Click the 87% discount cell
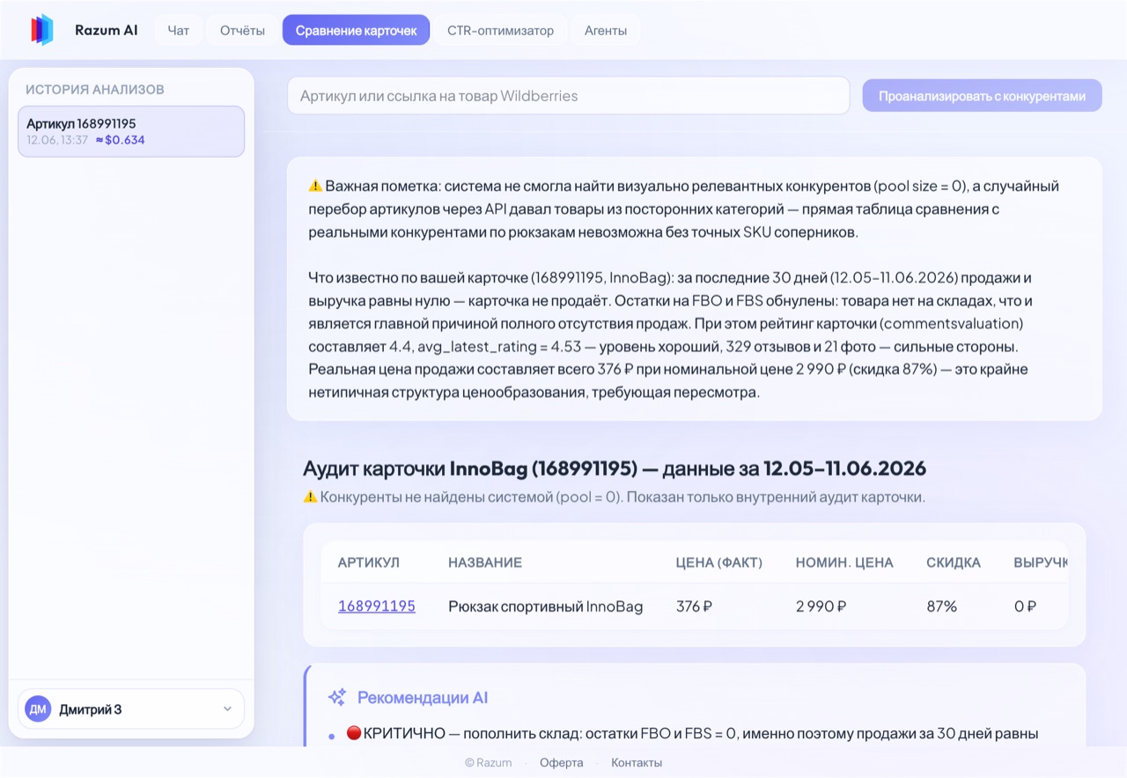The width and height of the screenshot is (1127, 778). 941,606
